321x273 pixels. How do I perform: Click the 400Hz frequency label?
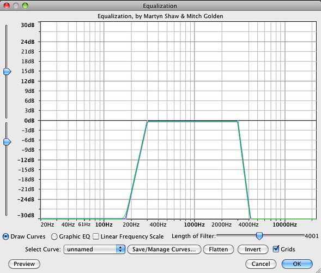point(158,225)
